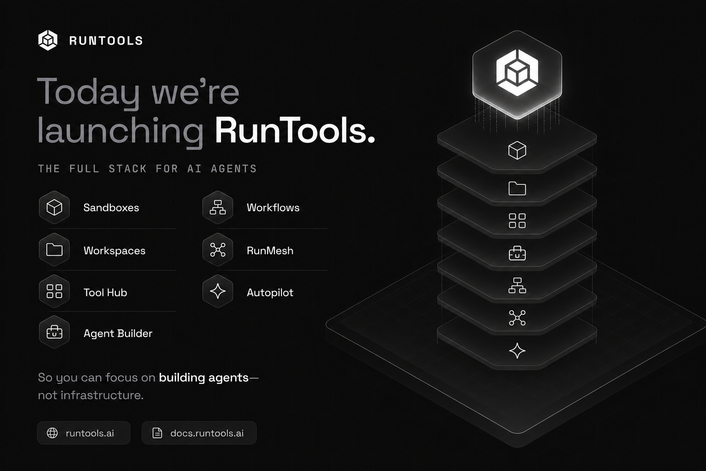Click the globe icon beside runtools.ai
706x471 pixels.
click(x=52, y=433)
